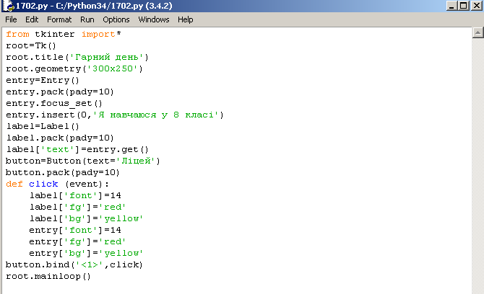
Task: Open the Edit menu
Action: point(32,19)
